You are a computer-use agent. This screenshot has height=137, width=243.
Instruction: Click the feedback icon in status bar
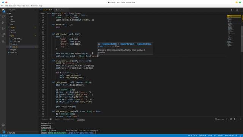click(x=237, y=135)
